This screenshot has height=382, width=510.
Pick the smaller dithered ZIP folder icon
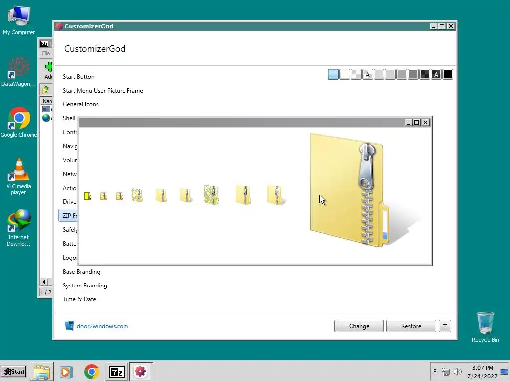tap(137, 195)
